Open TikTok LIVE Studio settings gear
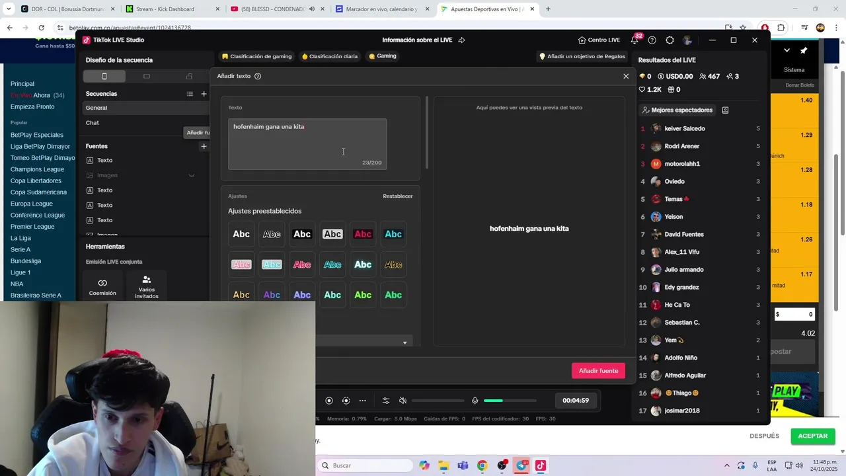 [670, 40]
